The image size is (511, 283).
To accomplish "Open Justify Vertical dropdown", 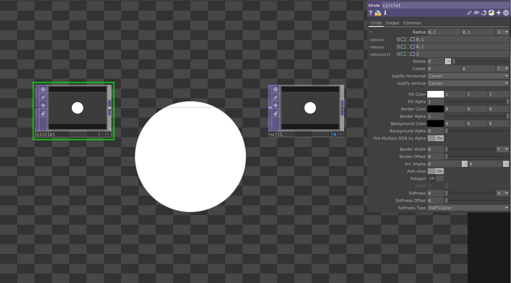I will [468, 83].
